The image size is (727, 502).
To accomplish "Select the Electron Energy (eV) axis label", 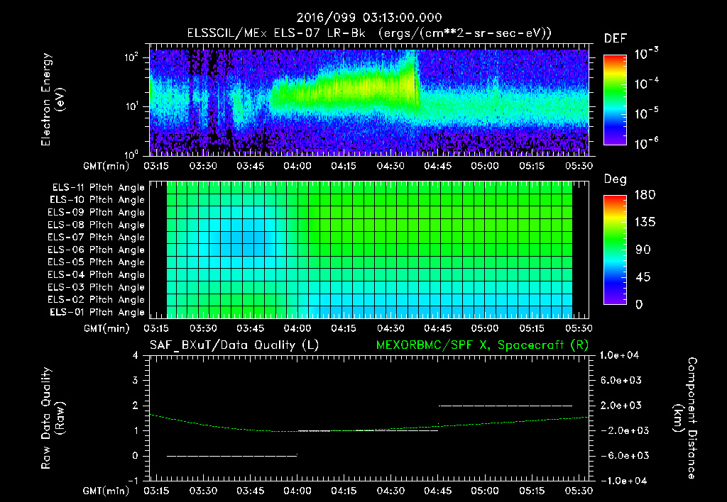I will 52,99.
